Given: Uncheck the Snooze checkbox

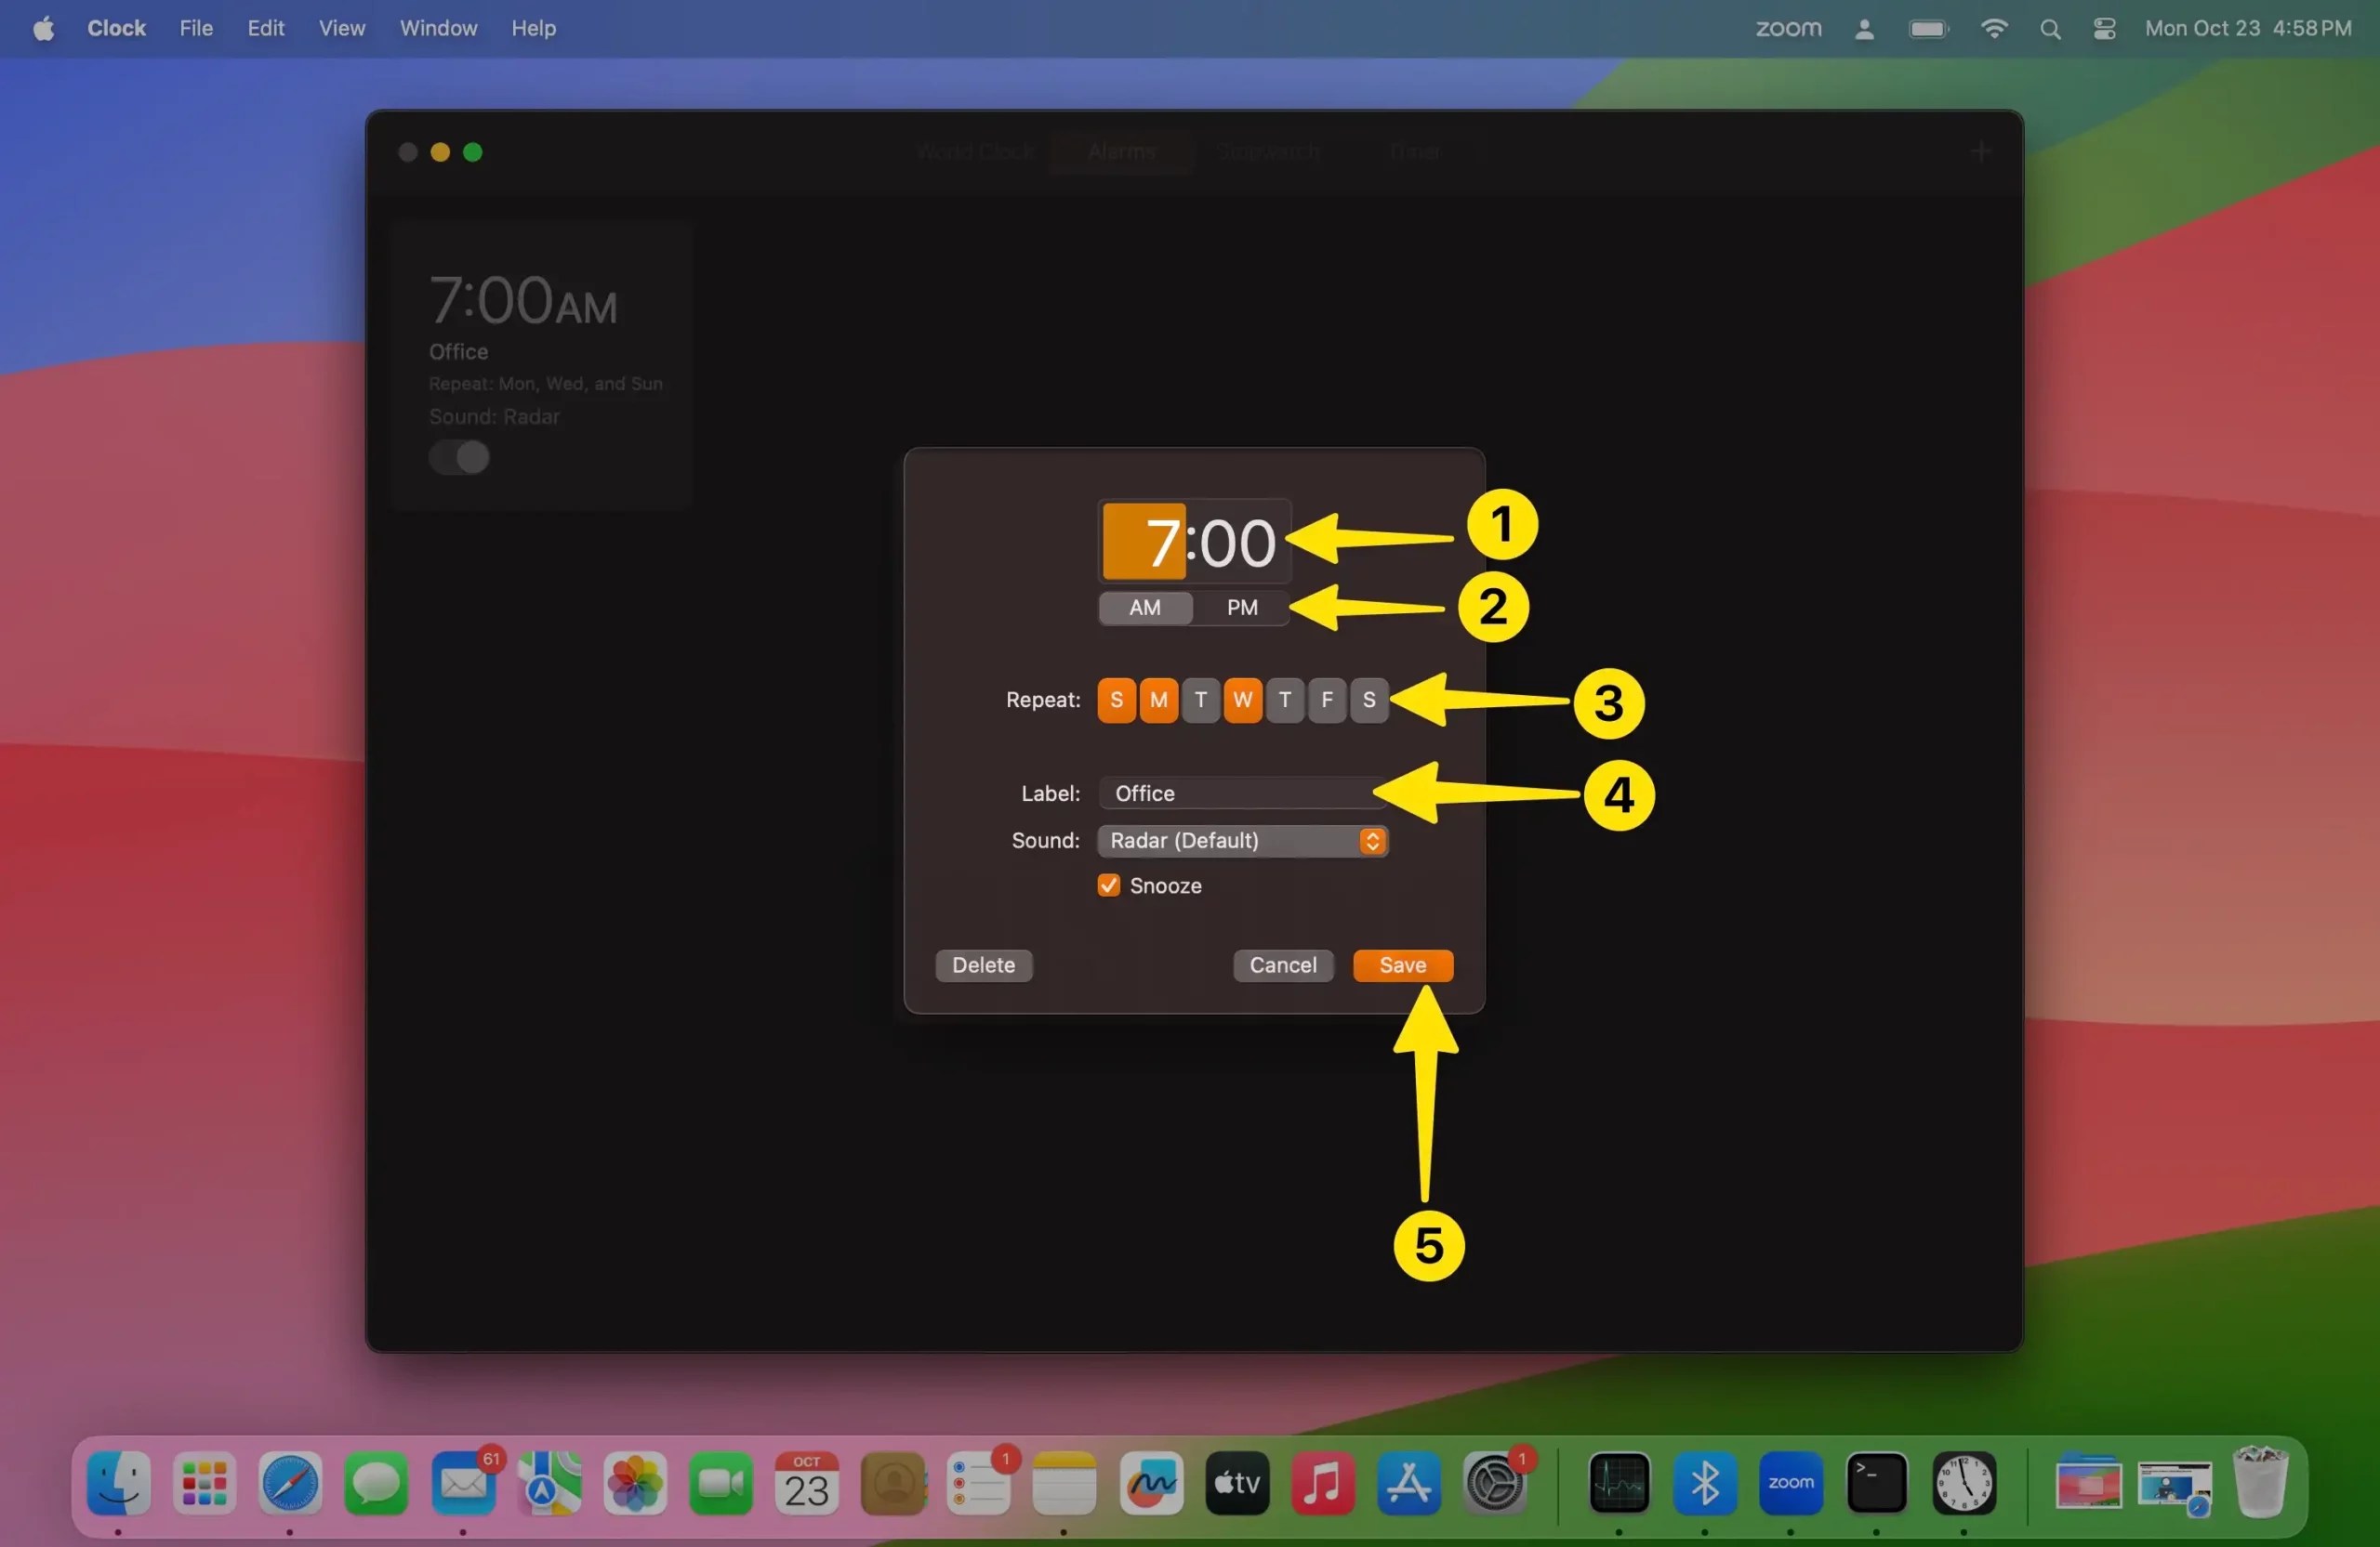Looking at the screenshot, I should click(1107, 885).
